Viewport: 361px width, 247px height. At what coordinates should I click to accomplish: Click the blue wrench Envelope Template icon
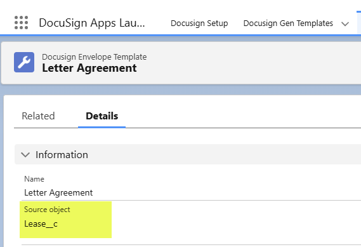(24, 62)
